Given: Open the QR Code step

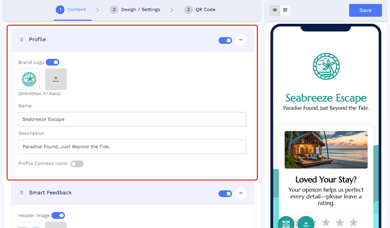Looking at the screenshot, I should tap(200, 9).
